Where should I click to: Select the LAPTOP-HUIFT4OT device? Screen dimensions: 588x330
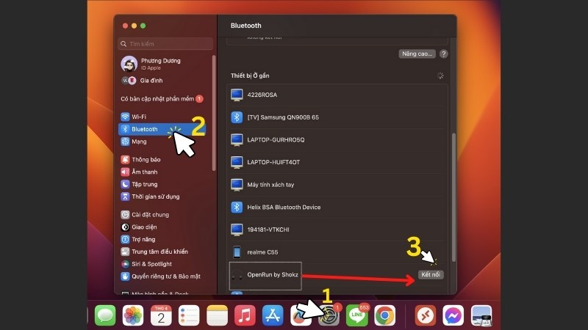[337, 162]
